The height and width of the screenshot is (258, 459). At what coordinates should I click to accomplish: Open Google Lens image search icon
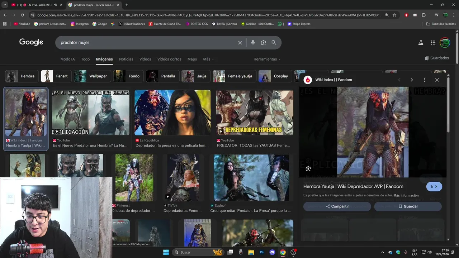[263, 43]
